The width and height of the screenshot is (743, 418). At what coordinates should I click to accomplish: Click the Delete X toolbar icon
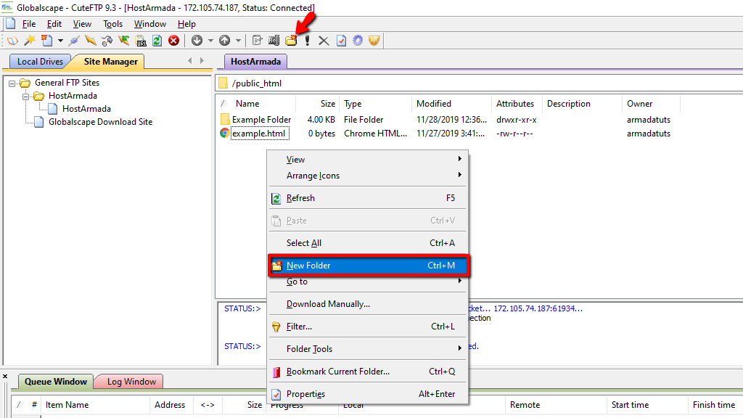(x=324, y=41)
